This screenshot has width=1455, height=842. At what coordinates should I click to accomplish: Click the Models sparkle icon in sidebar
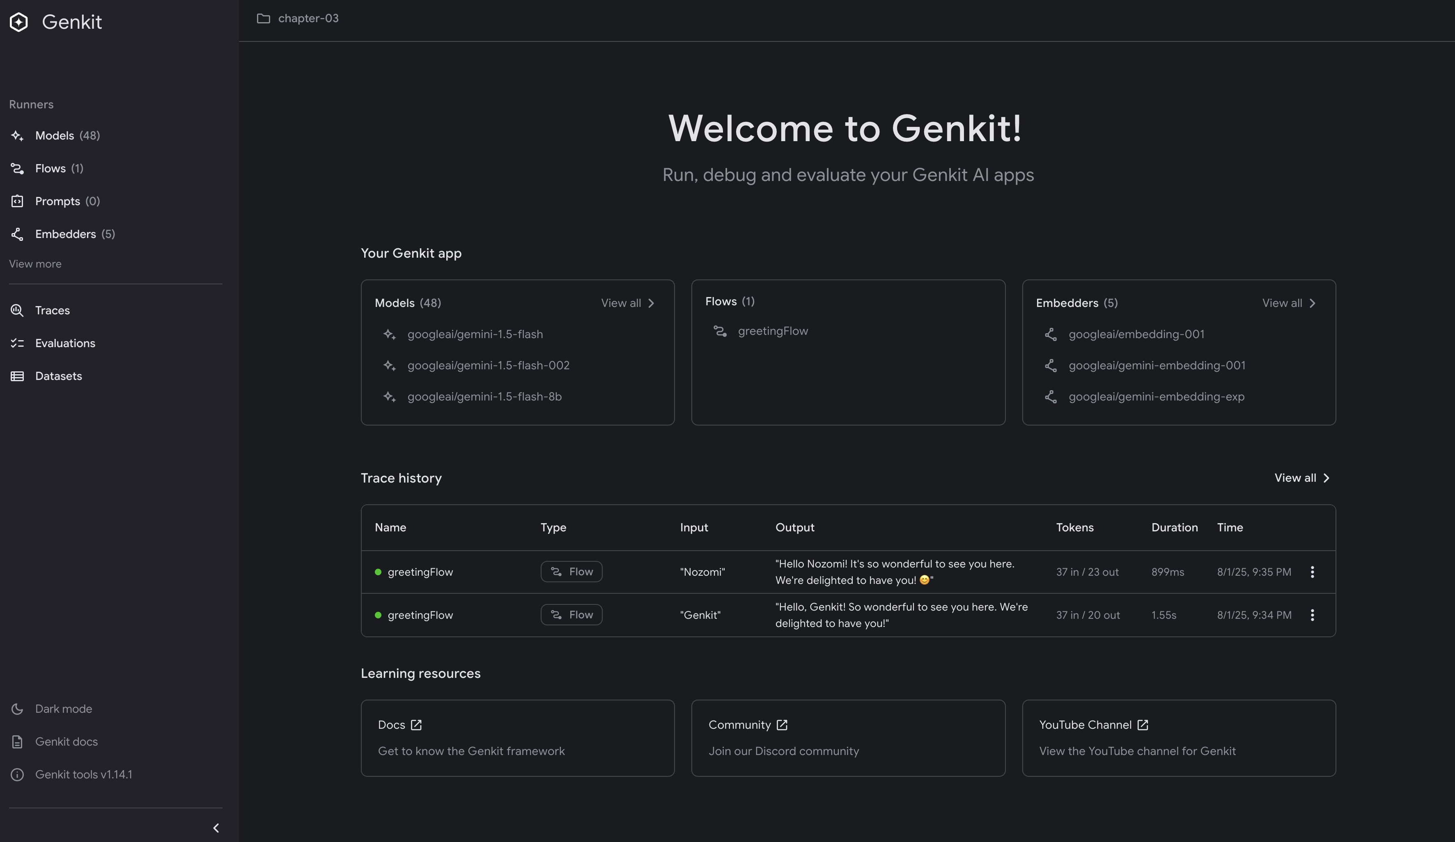tap(17, 136)
